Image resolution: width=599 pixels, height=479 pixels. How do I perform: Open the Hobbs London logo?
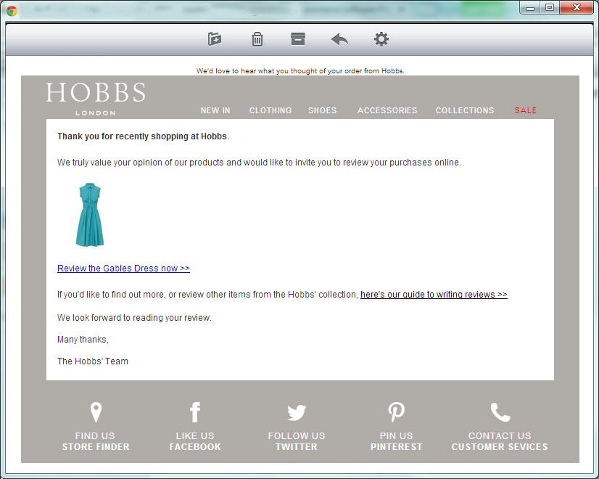pos(96,99)
